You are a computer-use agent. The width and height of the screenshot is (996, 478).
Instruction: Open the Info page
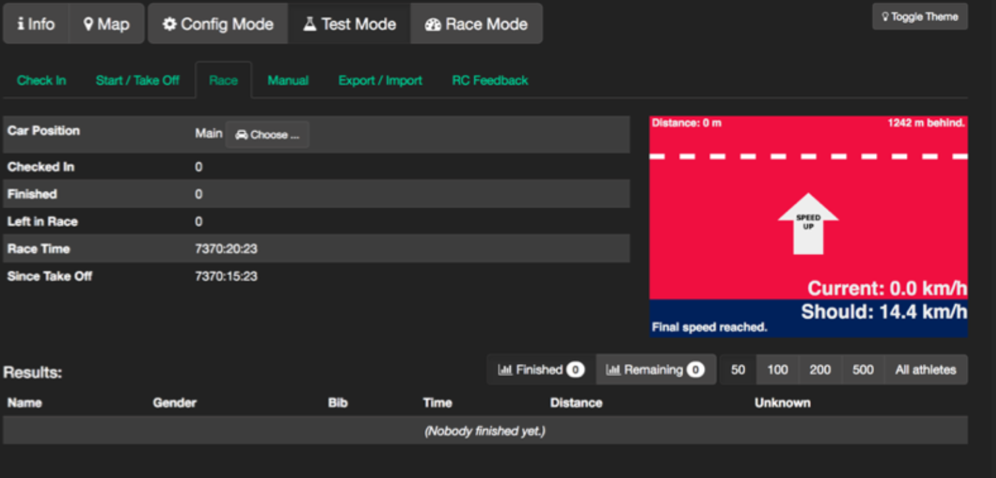pos(36,24)
